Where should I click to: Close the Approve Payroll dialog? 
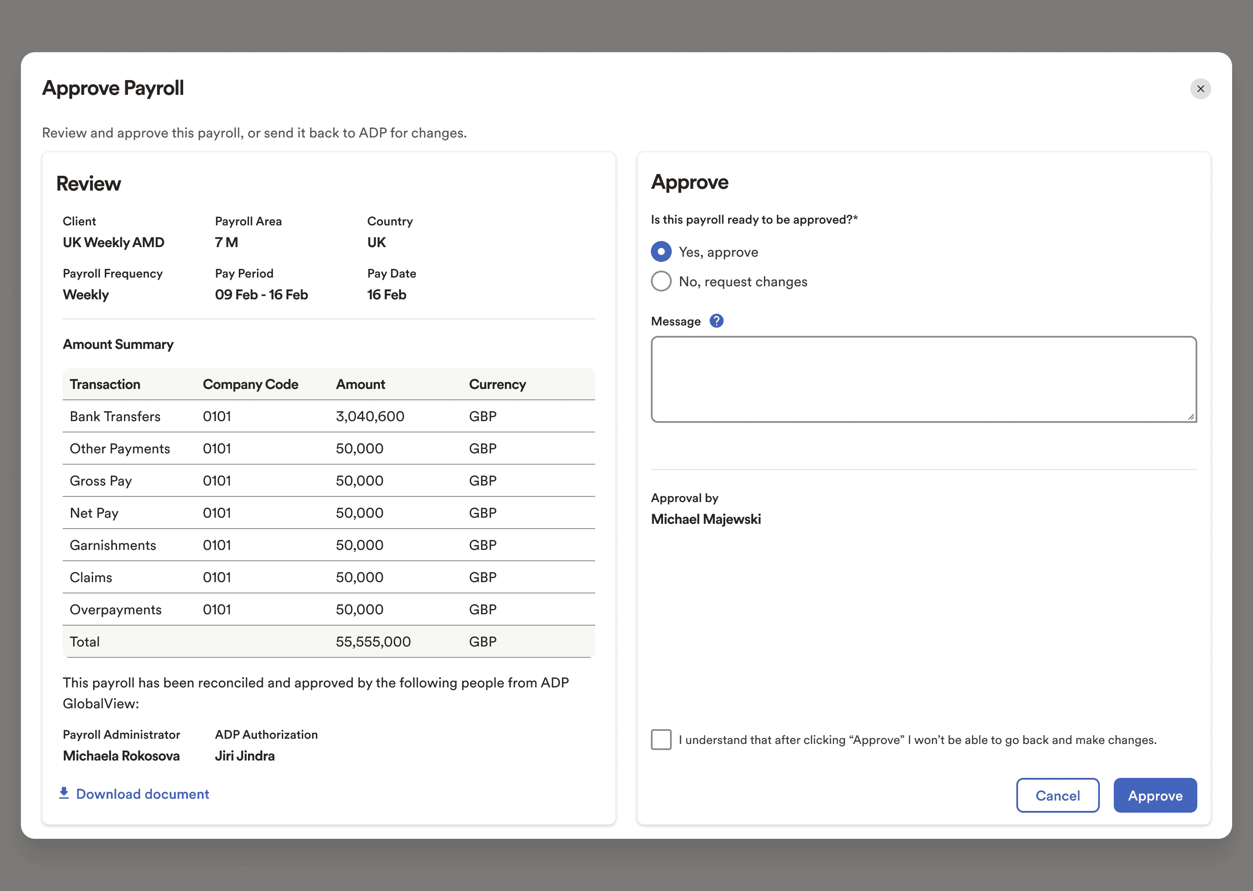[1200, 89]
